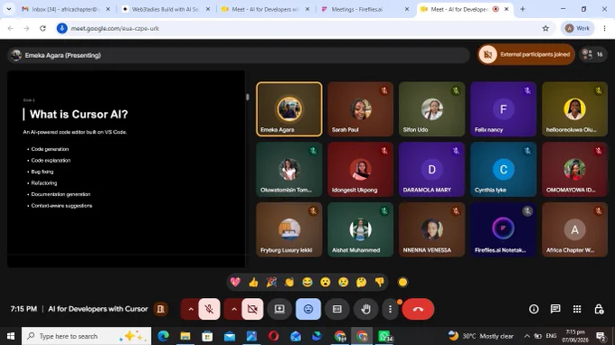Toggle the camera off button

pos(252,309)
